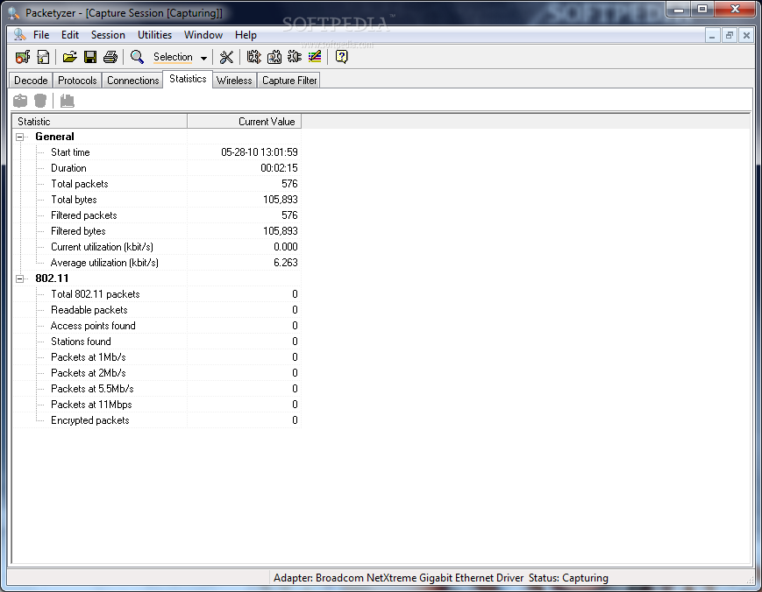Click the stop capture network card icon

[22, 57]
